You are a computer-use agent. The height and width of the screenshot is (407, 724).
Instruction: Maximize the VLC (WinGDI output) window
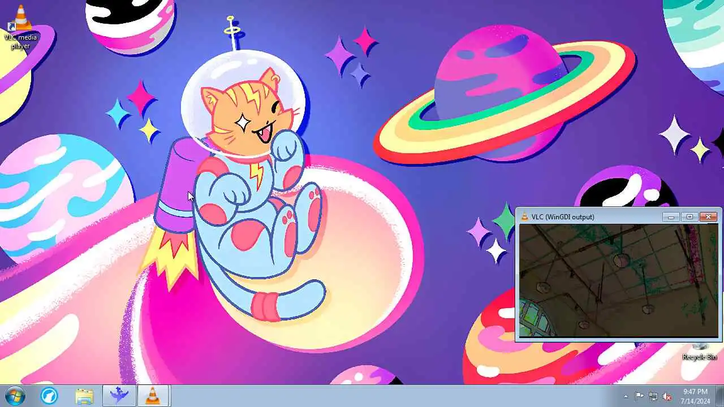[689, 217]
